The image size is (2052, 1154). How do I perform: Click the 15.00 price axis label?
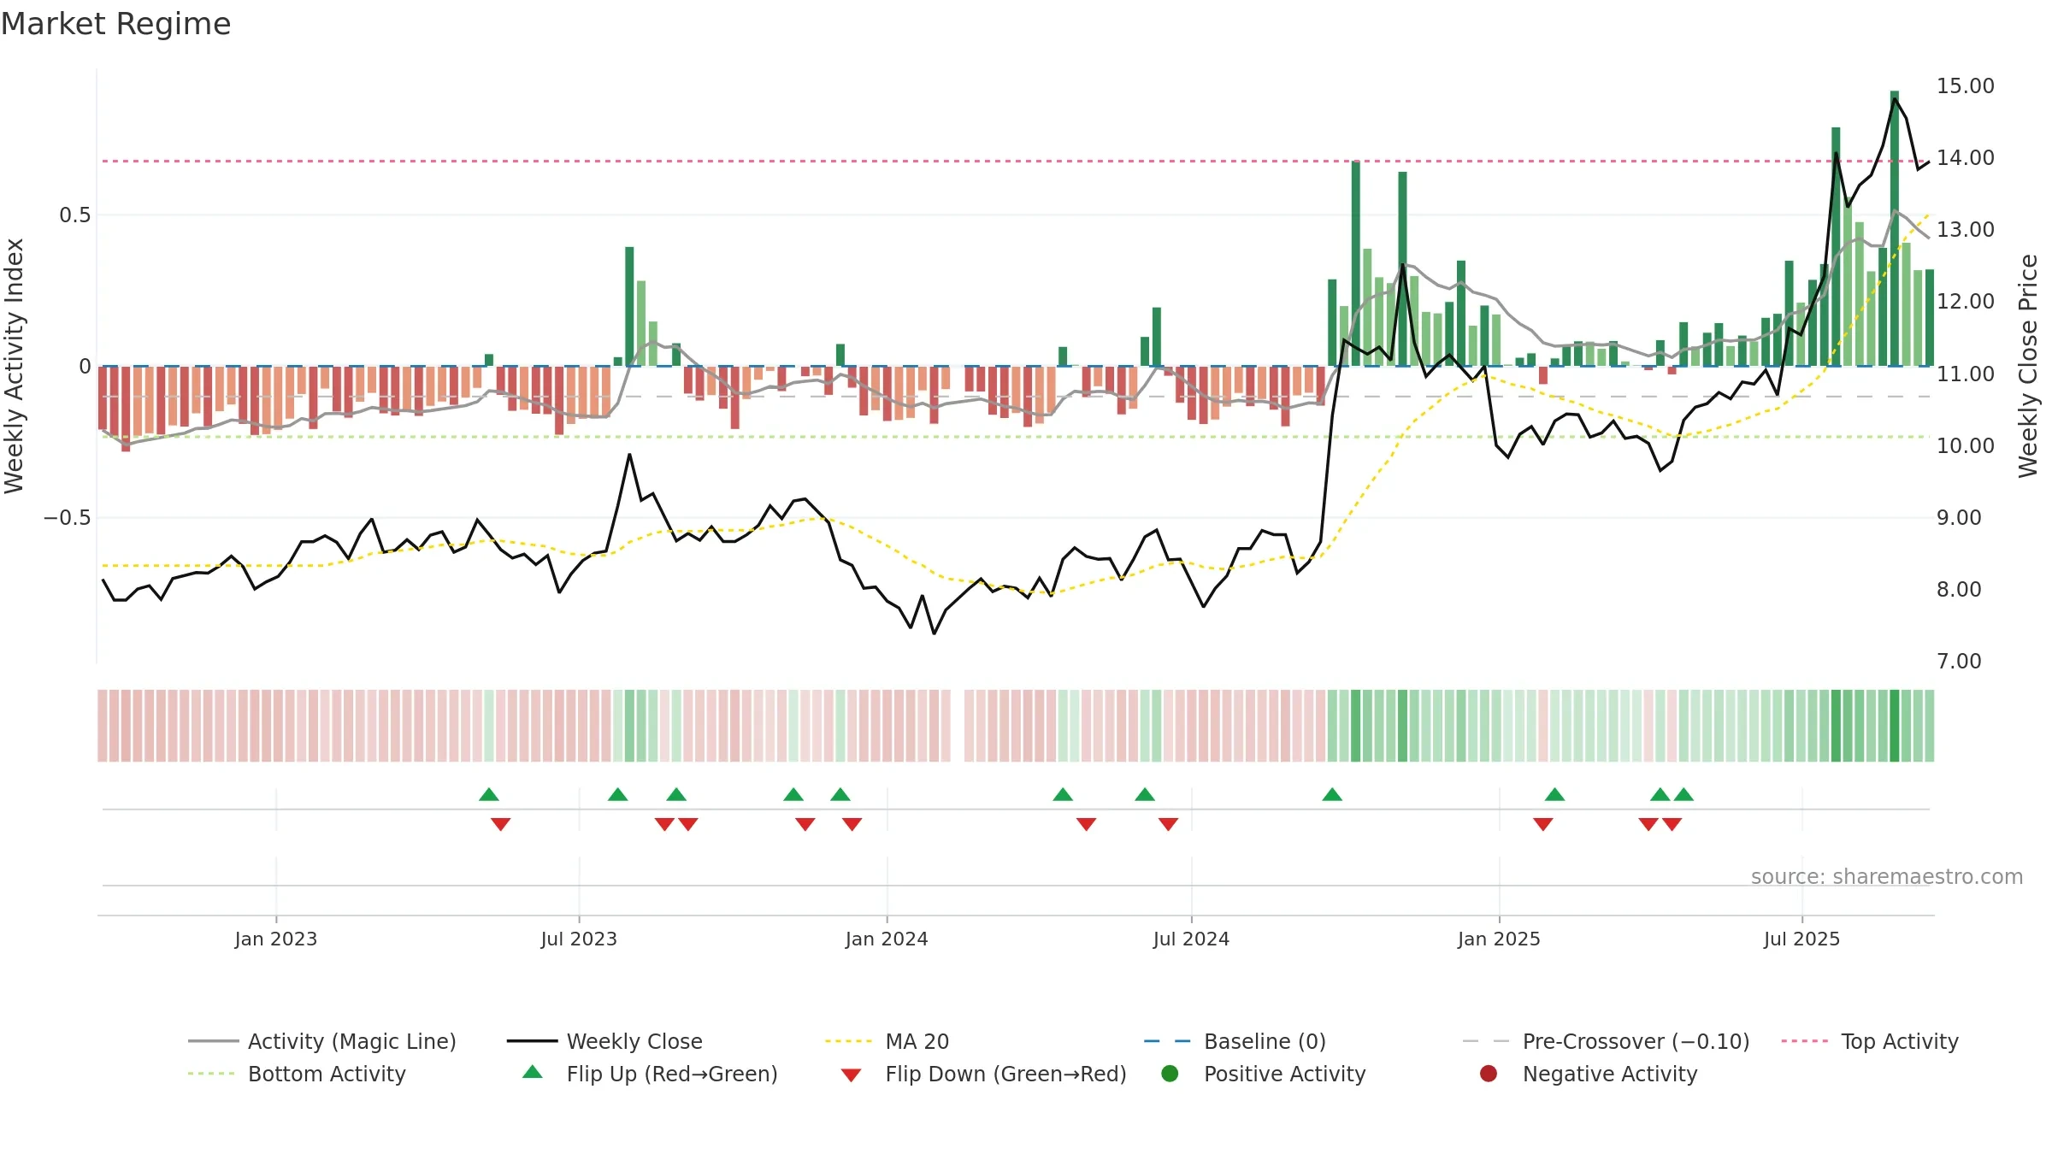(1965, 85)
